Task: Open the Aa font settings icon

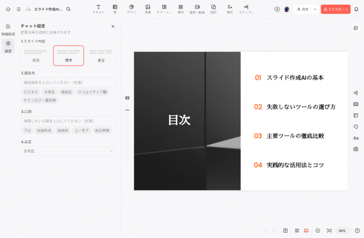Action: point(355,138)
